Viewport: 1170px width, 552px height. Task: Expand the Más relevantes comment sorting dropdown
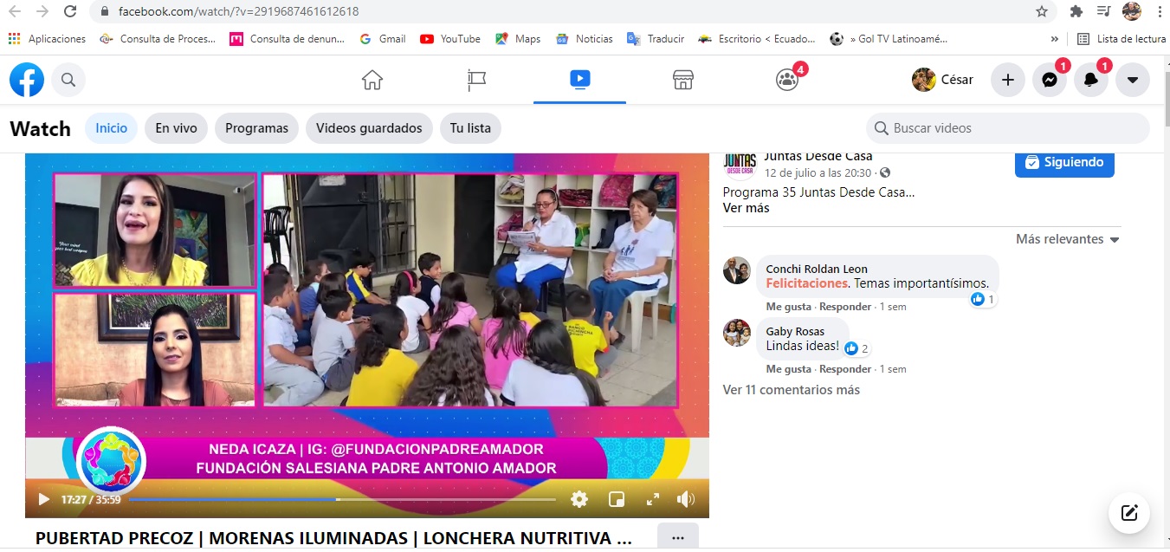click(x=1067, y=239)
